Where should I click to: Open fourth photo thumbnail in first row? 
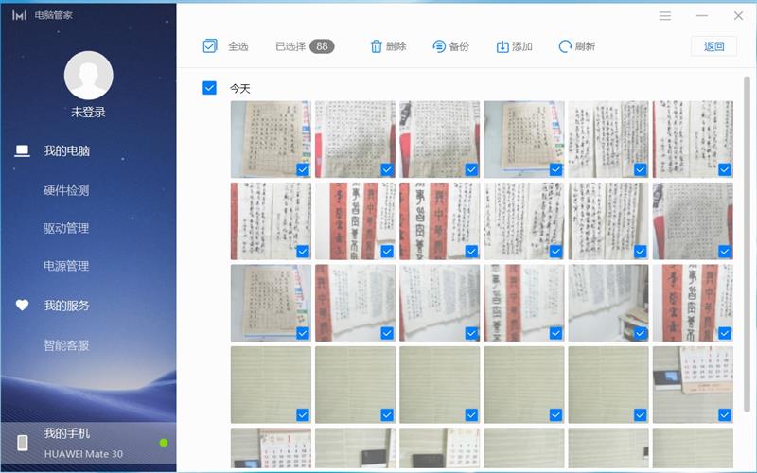pyautogui.click(x=524, y=139)
